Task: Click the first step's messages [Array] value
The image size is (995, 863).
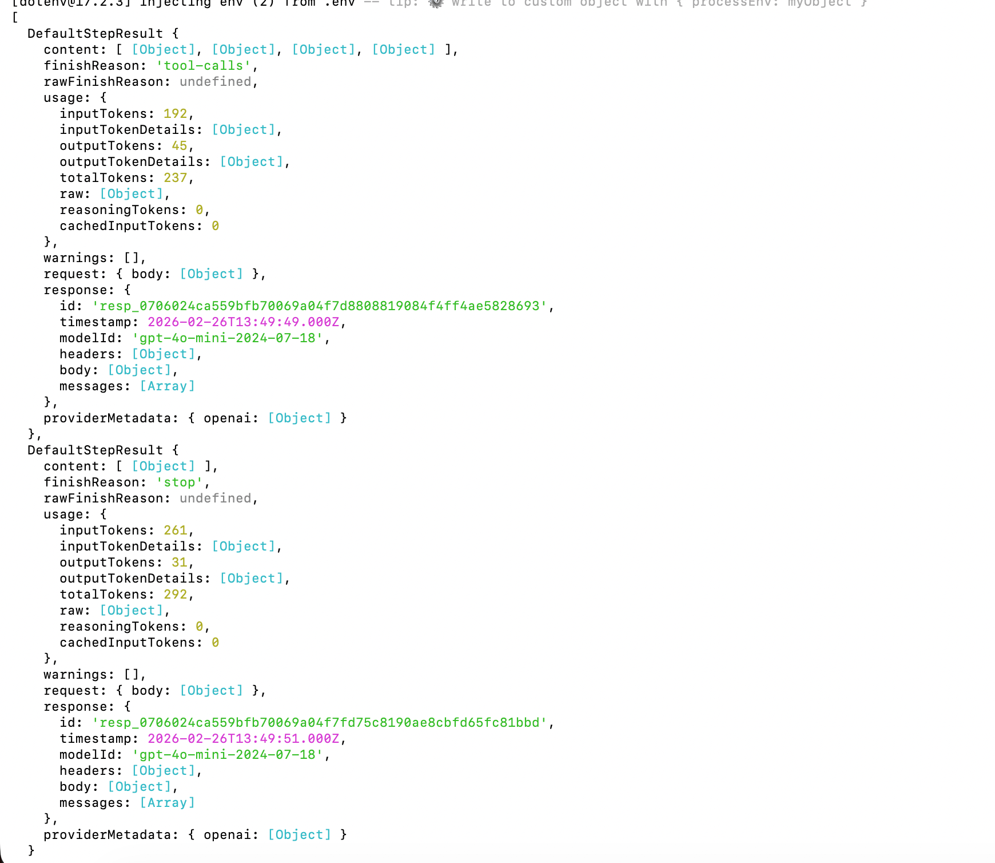Action: pyautogui.click(x=168, y=386)
